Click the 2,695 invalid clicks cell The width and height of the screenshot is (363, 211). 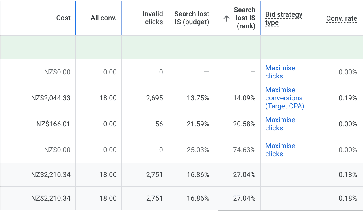click(154, 98)
